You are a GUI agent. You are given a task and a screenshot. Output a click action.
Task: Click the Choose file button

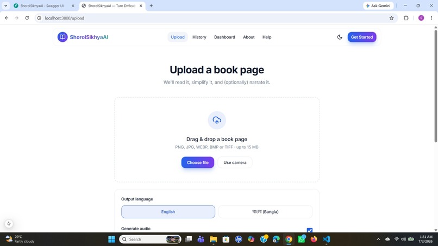(198, 162)
